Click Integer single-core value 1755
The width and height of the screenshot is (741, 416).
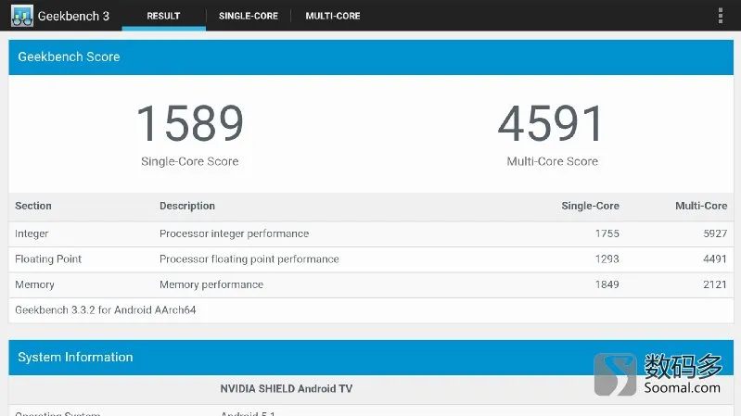pyautogui.click(x=607, y=233)
